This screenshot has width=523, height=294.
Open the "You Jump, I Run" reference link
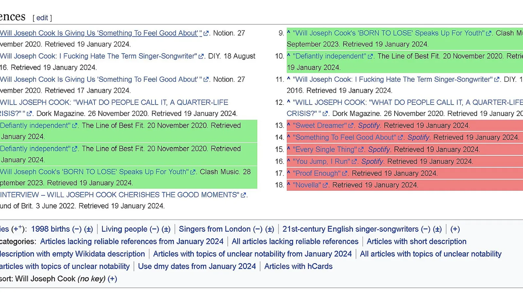tap(325, 161)
